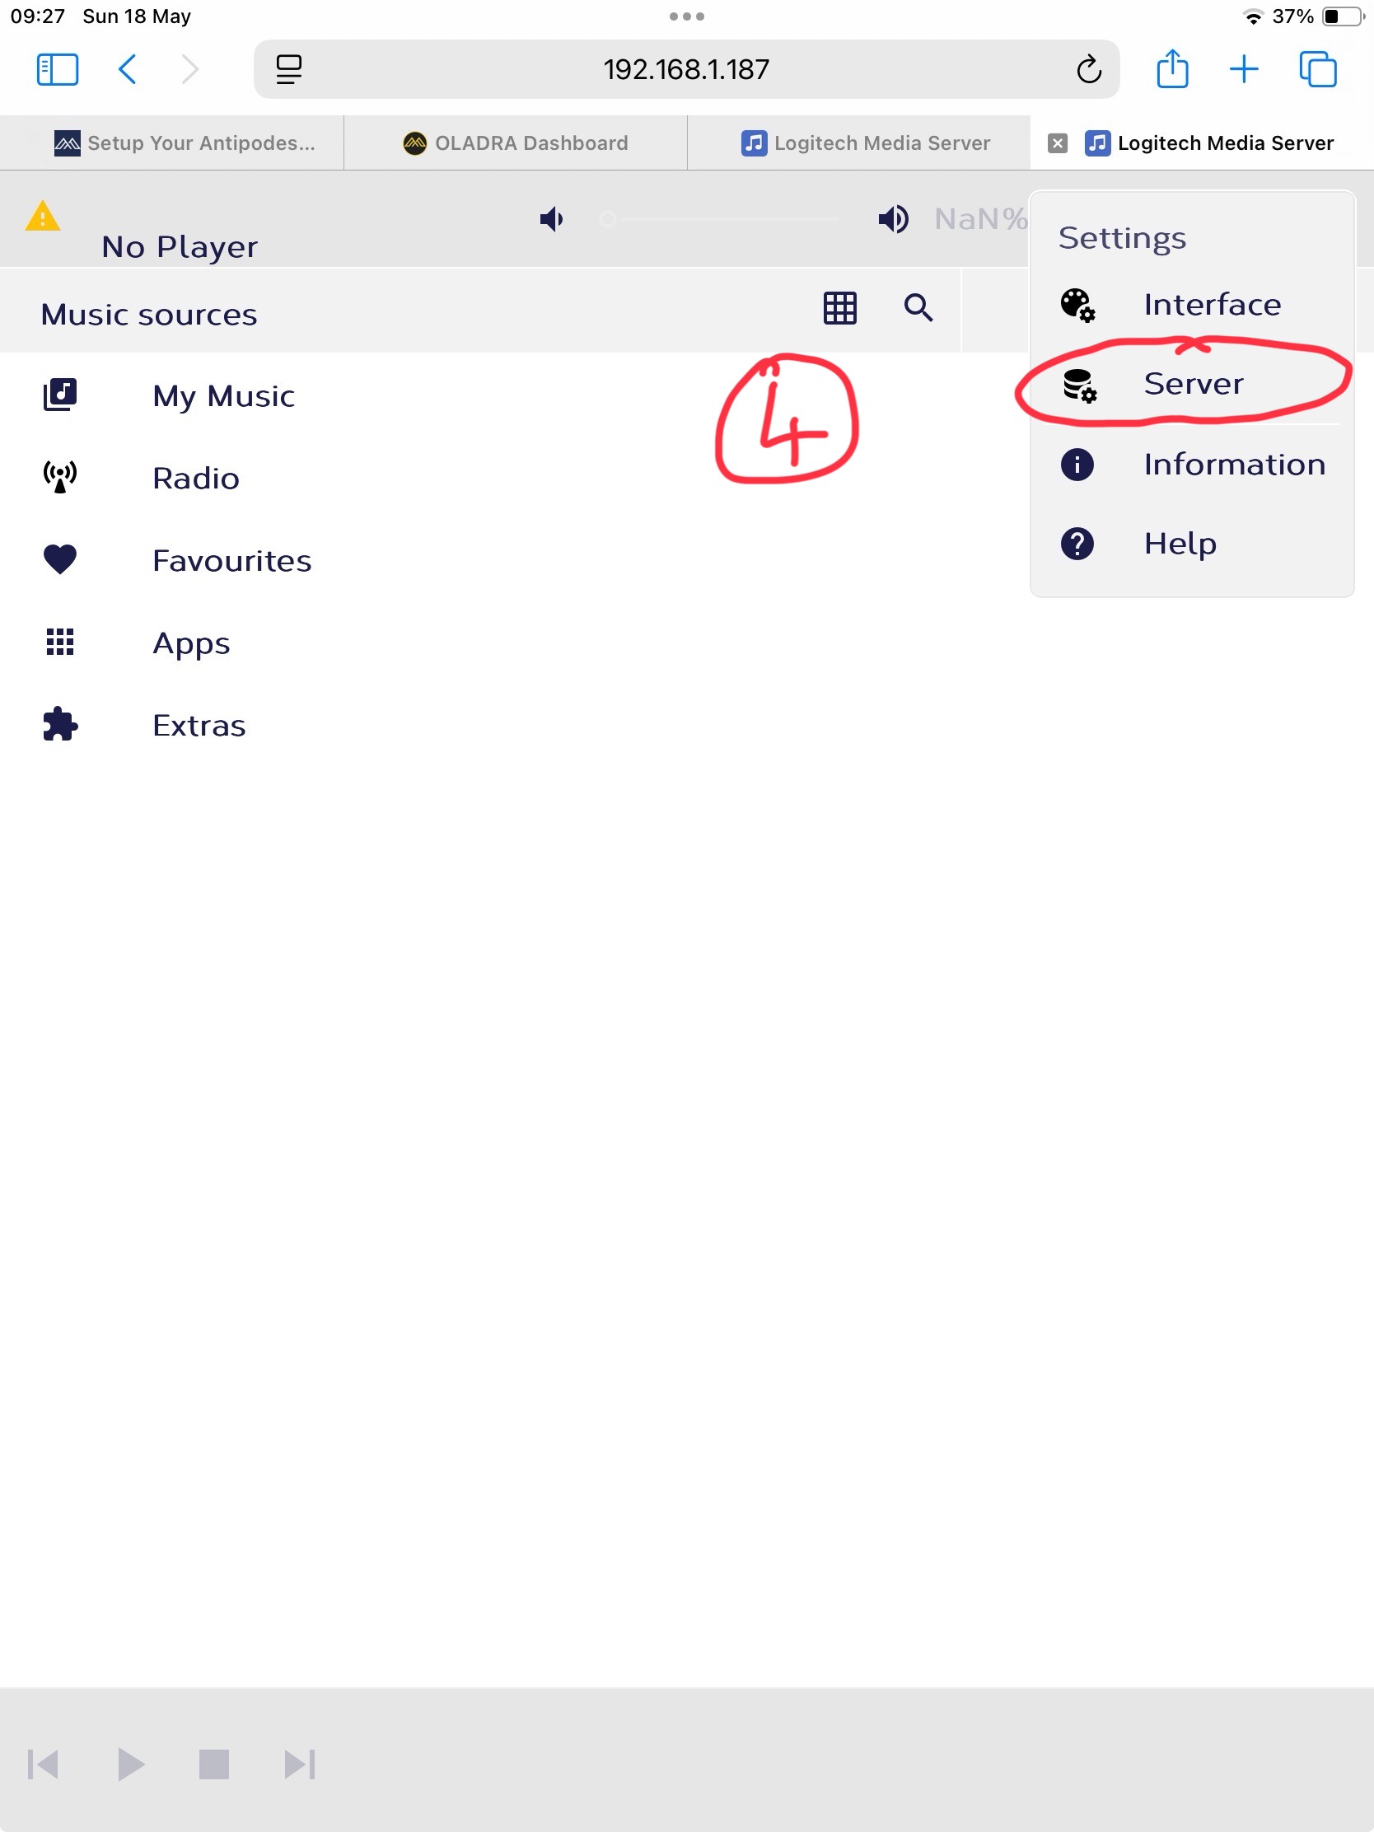Viewport: 1374px width, 1832px height.
Task: Click the yellow warning triangle icon
Action: click(42, 216)
